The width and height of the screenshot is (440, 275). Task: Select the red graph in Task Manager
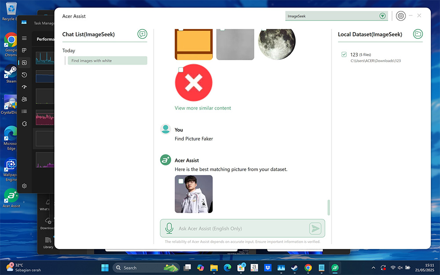[x=45, y=117]
